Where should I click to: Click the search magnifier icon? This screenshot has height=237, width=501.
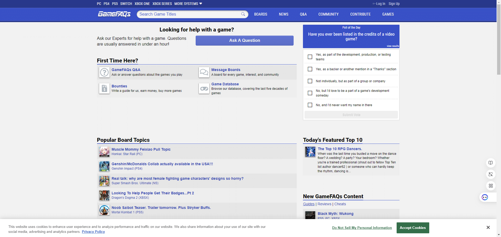pos(243,14)
